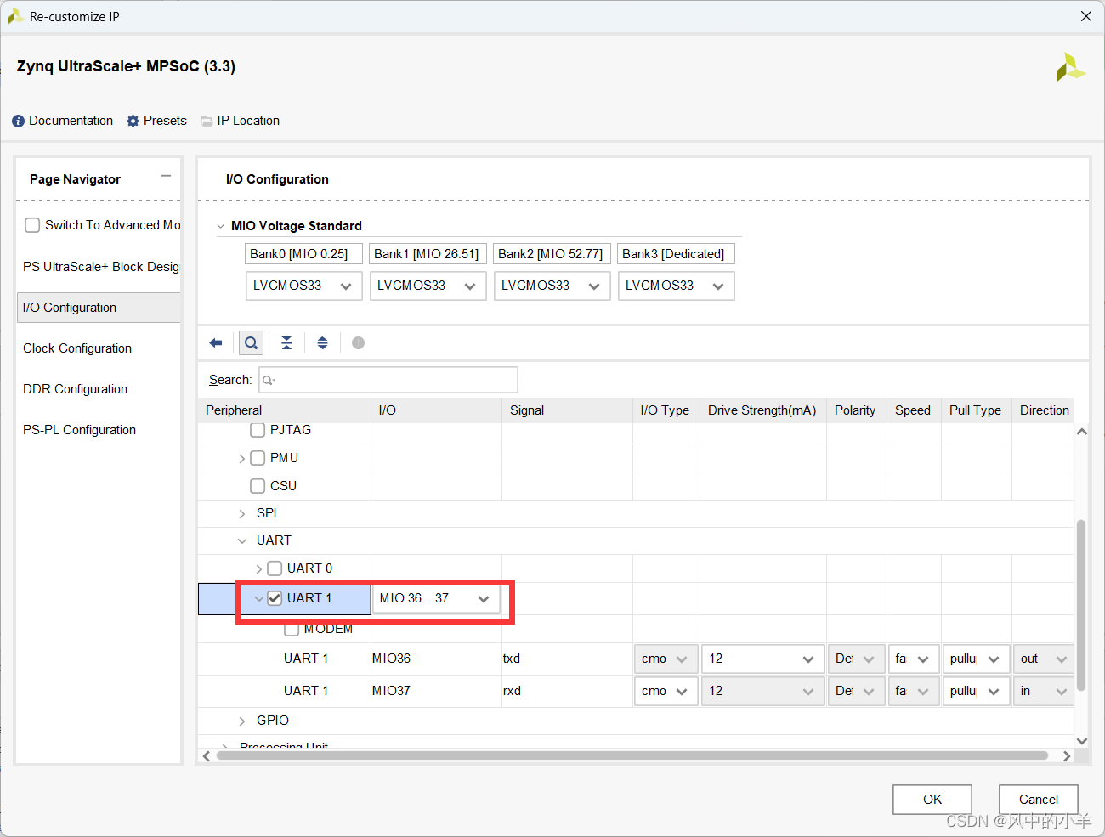Click scroll down arrow of table
Viewport: 1105px width, 837px height.
pos(1082,741)
